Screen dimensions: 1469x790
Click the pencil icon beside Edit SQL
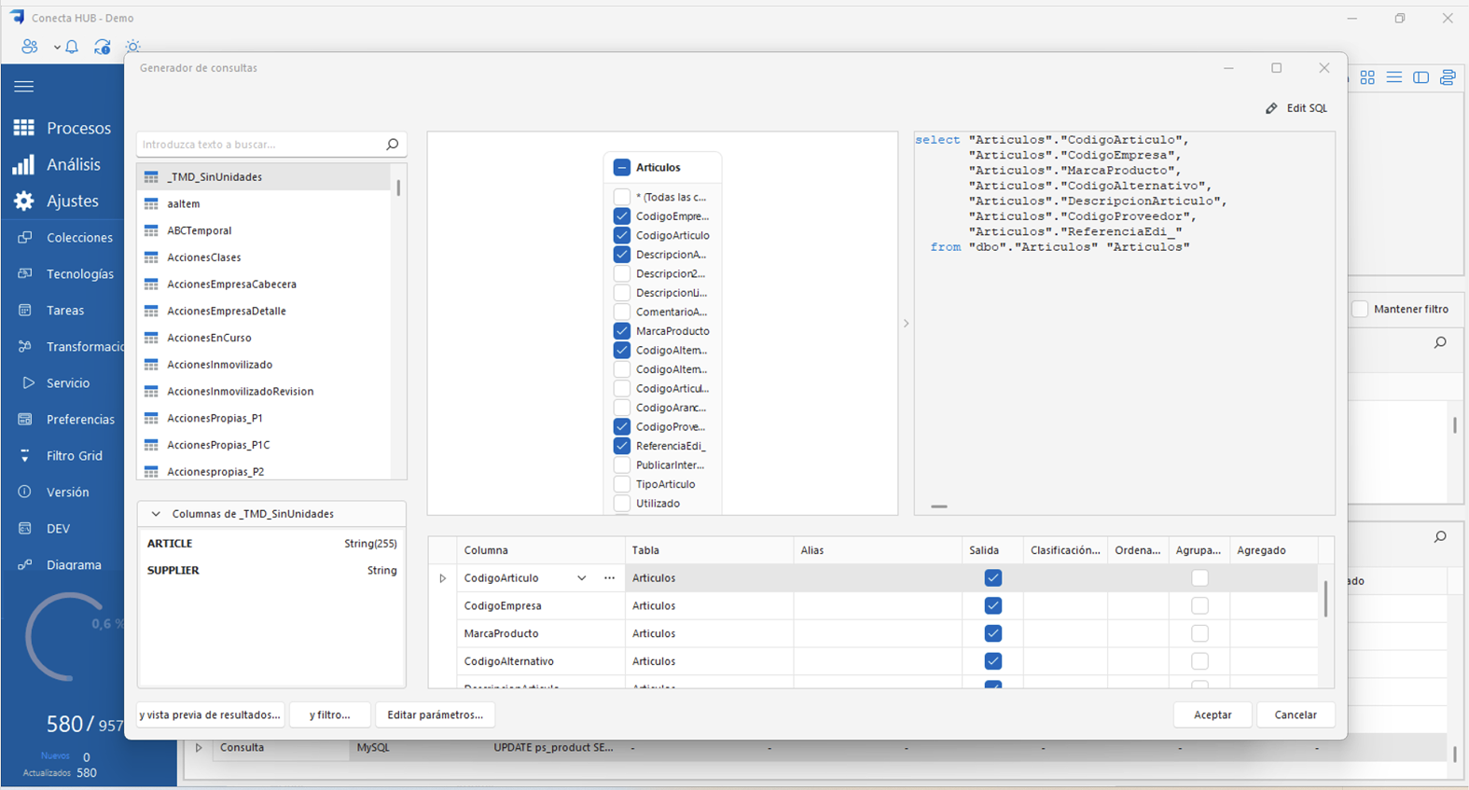1271,108
